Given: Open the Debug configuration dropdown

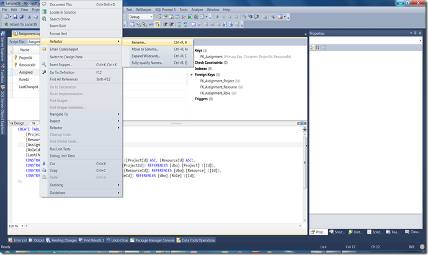Looking at the screenshot, I should coord(141,17).
